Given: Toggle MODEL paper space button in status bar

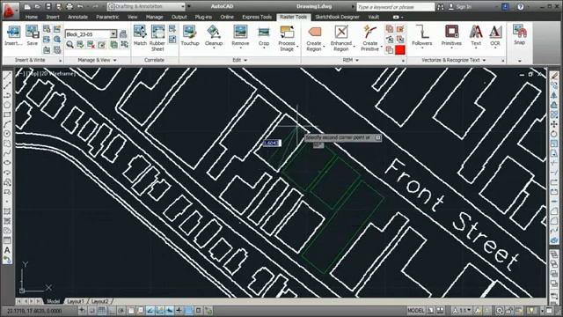Looking at the screenshot, I should 415,310.
